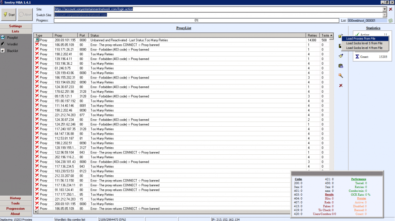Viewport: 395px width, 221px height.
Task: Expand the Site URL dropdown arrow
Action: point(385,9)
